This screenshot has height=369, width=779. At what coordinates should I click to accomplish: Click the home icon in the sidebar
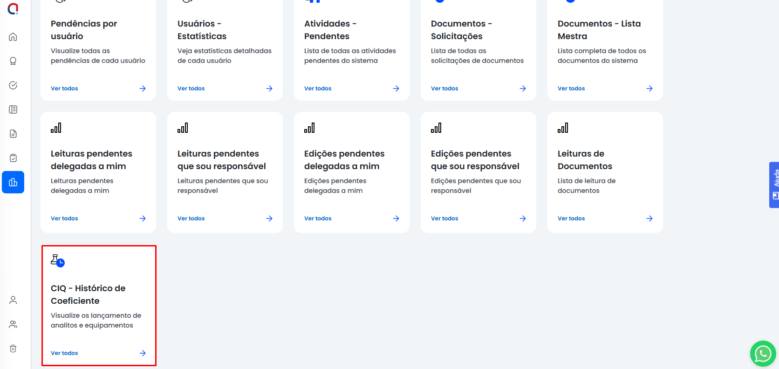(x=13, y=37)
